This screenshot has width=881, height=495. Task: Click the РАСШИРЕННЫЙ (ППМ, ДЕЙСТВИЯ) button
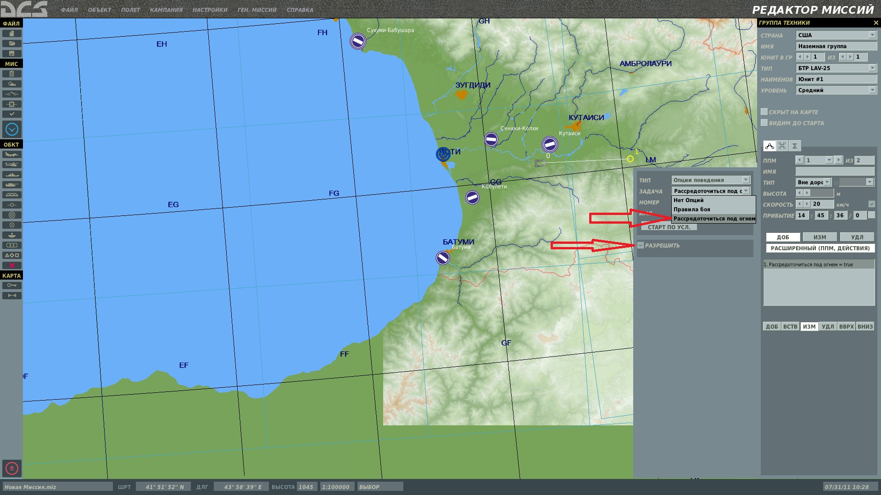[820, 248]
